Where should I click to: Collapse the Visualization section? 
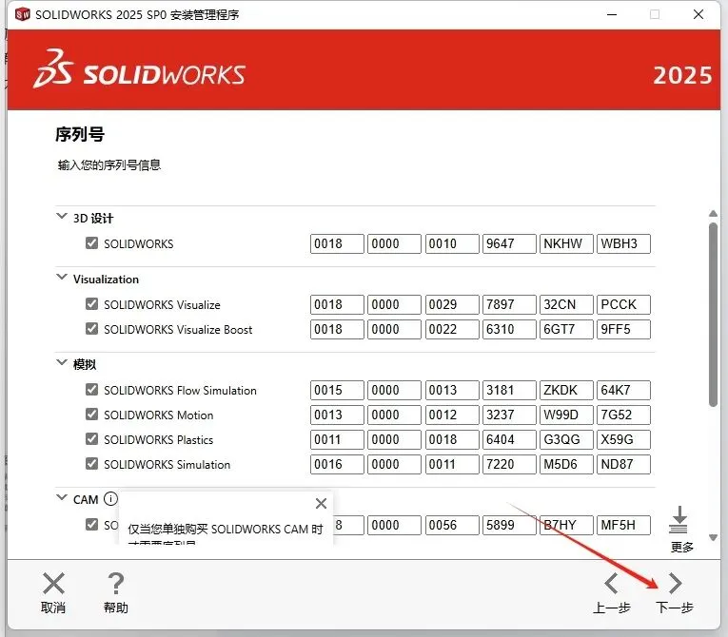tap(61, 277)
